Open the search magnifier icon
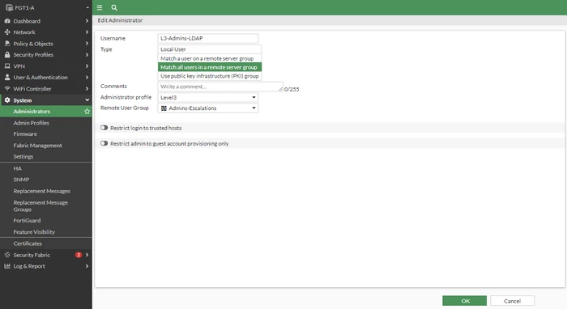This screenshot has height=309, width=567. click(114, 7)
